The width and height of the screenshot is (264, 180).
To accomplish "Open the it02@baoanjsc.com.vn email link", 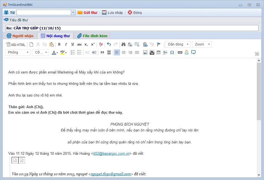I will coord(111,153).
